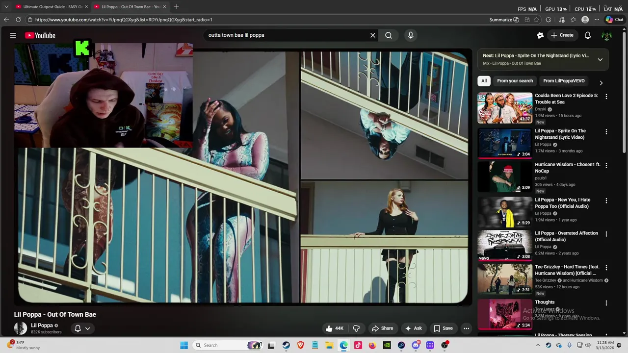
Task: Save the video to a playlist
Action: point(443,328)
